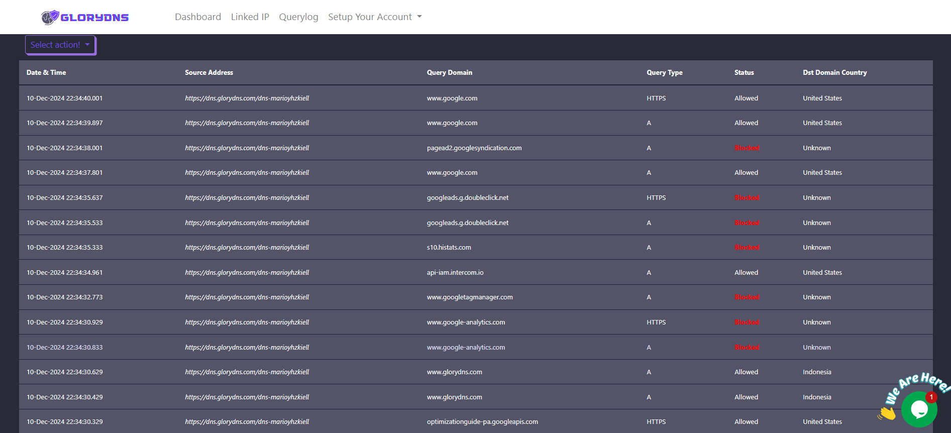
Task: Click the Date & Time column header
Action: click(46, 72)
